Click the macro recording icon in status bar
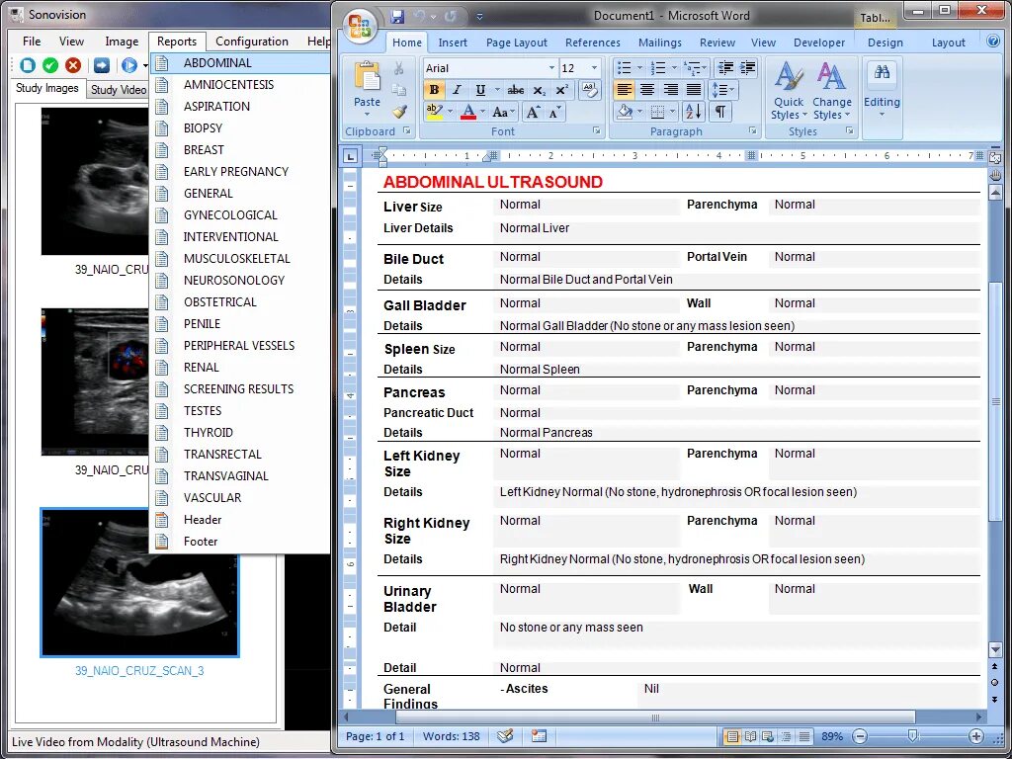Screen dimensions: 1012x759 pyautogui.click(x=539, y=735)
